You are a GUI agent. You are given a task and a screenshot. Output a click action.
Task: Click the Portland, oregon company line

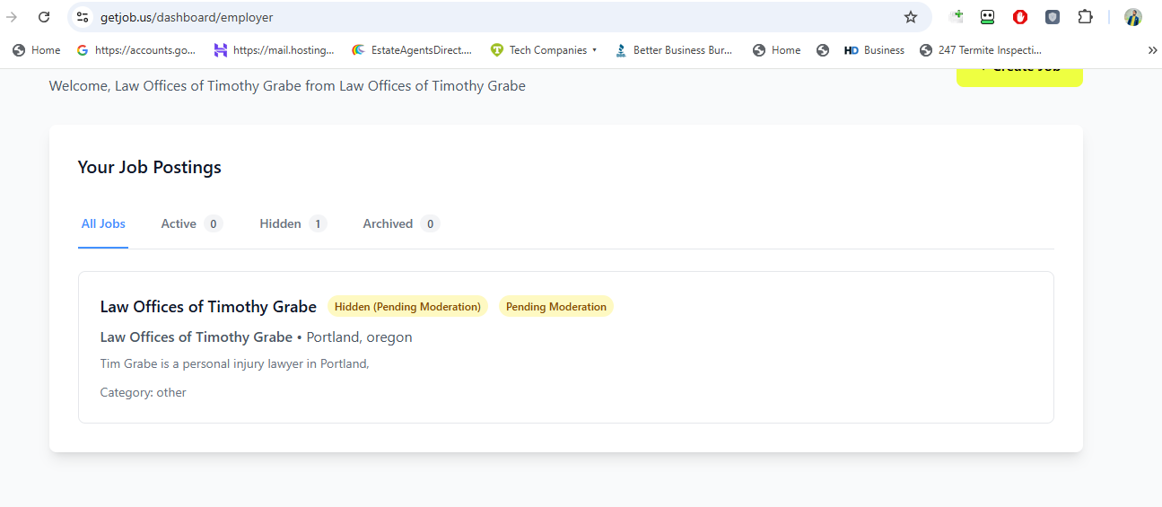click(257, 337)
